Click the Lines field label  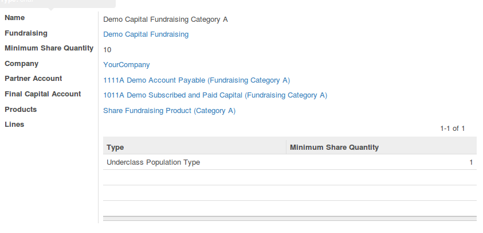tap(14, 125)
